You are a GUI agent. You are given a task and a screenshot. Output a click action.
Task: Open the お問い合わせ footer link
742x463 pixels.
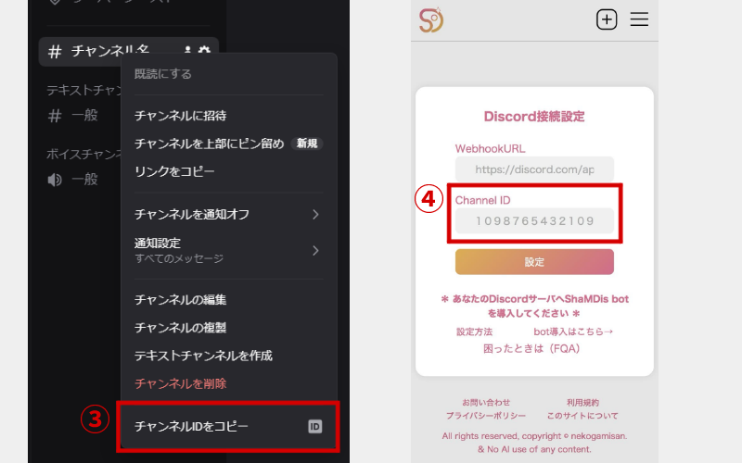486,403
